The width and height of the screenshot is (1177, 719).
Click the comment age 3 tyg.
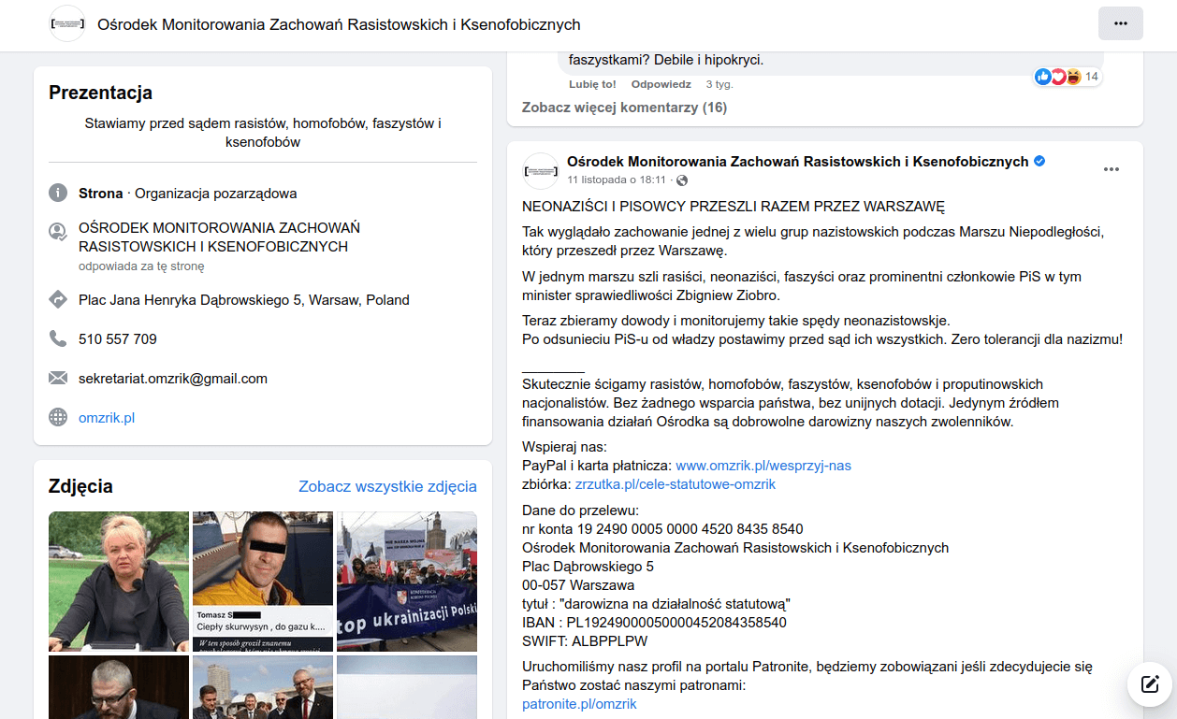click(x=719, y=84)
